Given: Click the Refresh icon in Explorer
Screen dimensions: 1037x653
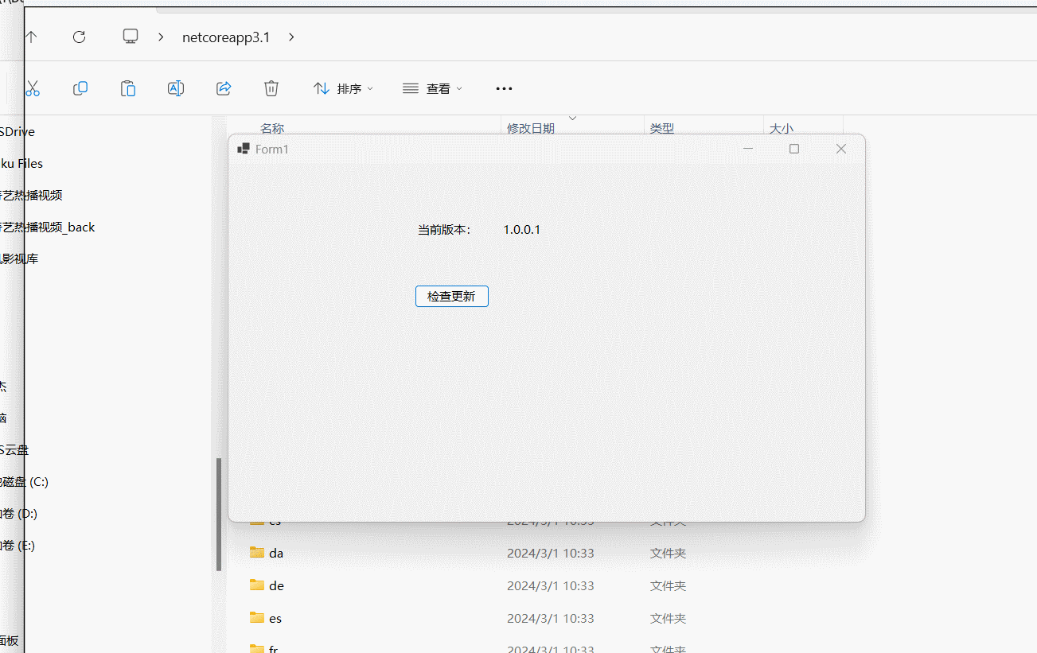Looking at the screenshot, I should 79,37.
